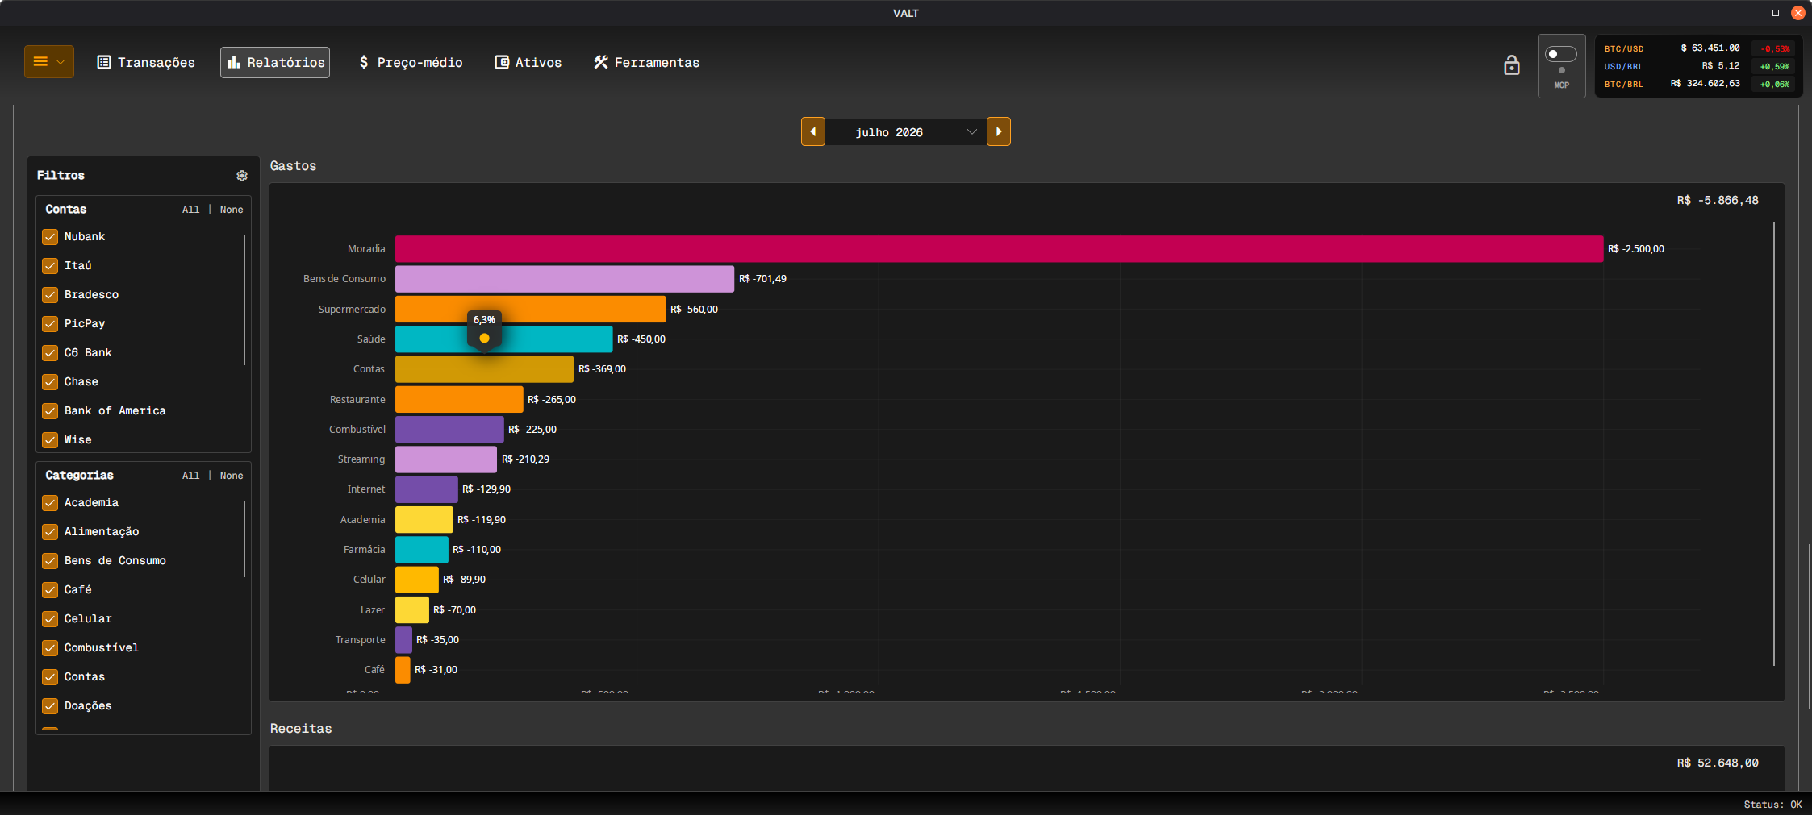Uncheck the C6 Bank account
Image resolution: width=1812 pixels, height=815 pixels.
[50, 353]
